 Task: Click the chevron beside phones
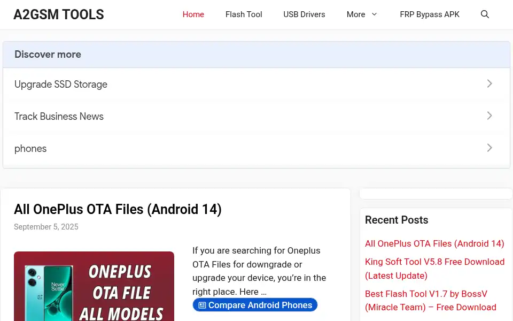point(489,148)
